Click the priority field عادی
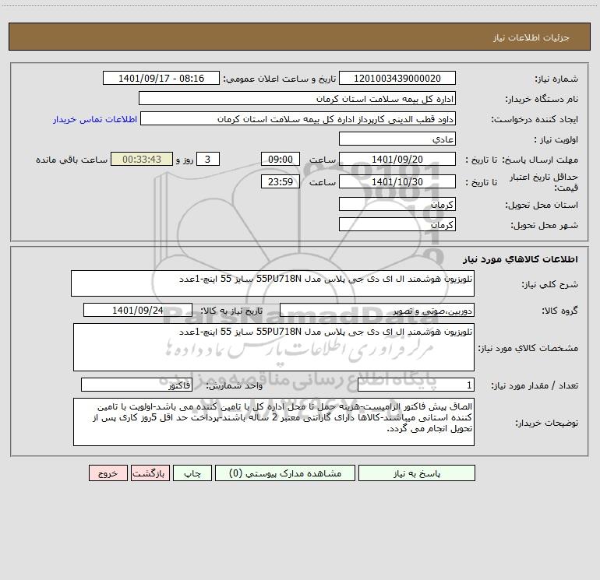Viewport: 600px width, 580px height. click(397, 139)
